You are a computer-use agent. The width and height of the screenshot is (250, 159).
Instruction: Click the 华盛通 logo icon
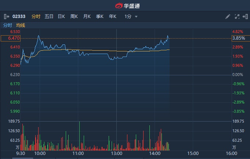(119, 6)
